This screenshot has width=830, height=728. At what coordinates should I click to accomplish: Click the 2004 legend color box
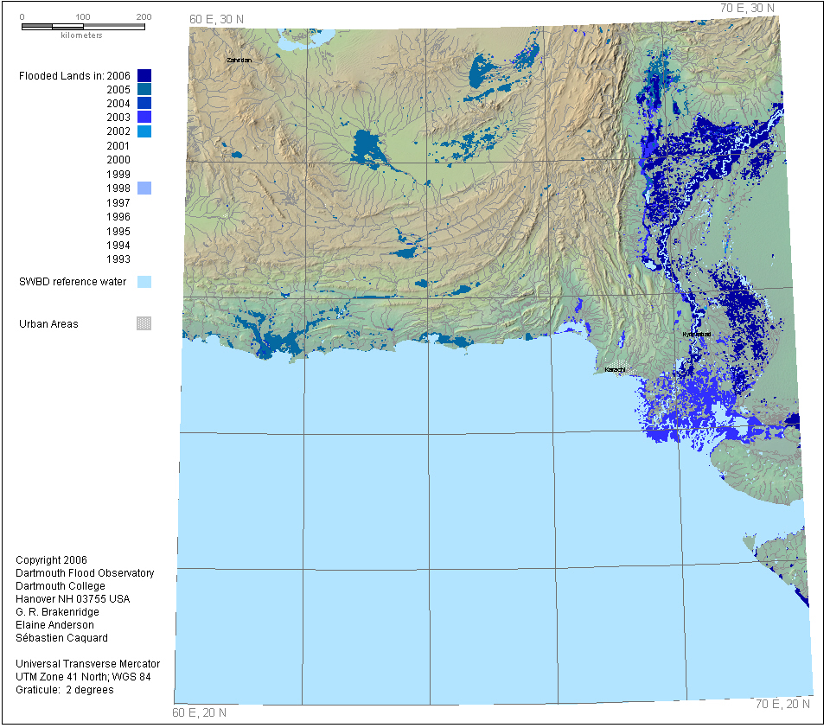(144, 104)
